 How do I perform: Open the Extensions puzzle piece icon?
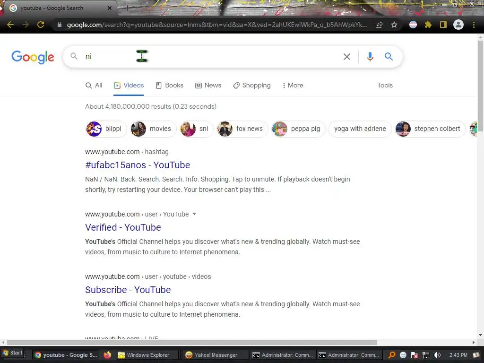[428, 25]
